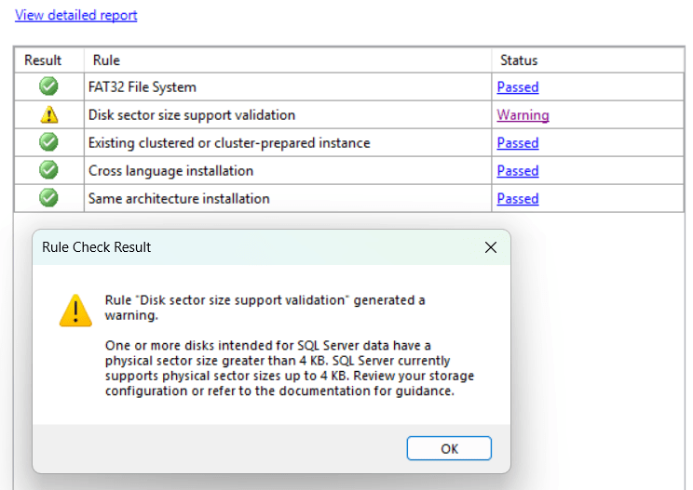Open Passed link for Existing clustered instance rule
This screenshot has height=490, width=693.
point(518,143)
